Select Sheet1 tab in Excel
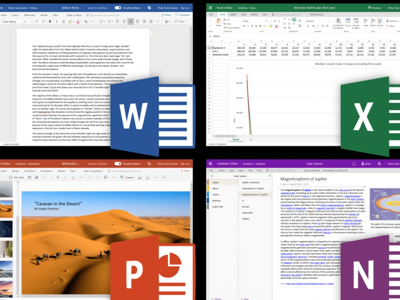Image resolution: width=400 pixels, height=300 pixels. (x=236, y=140)
